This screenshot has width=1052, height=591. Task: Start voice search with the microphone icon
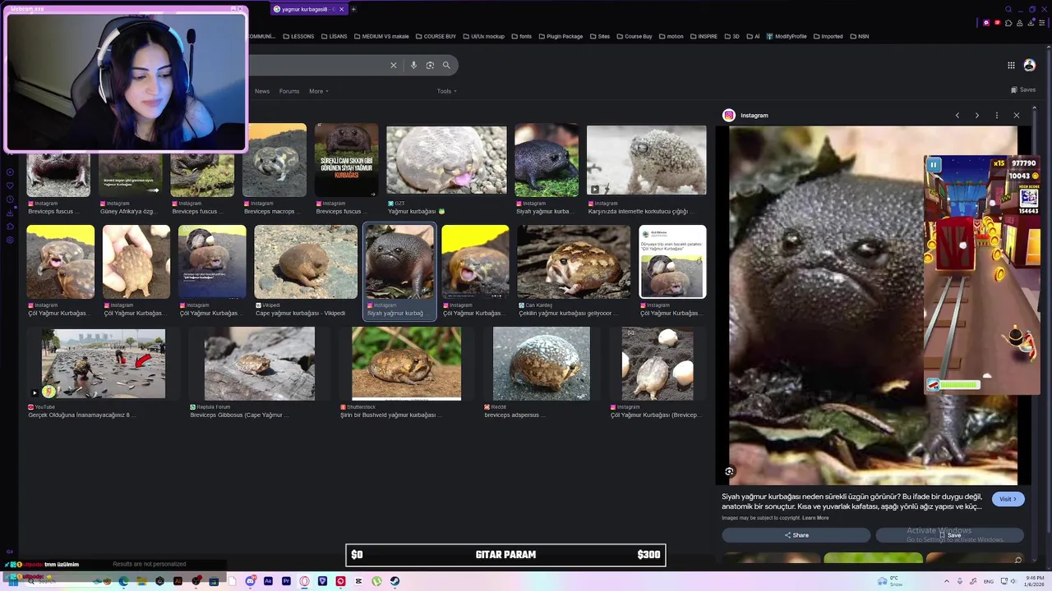pyautogui.click(x=413, y=65)
